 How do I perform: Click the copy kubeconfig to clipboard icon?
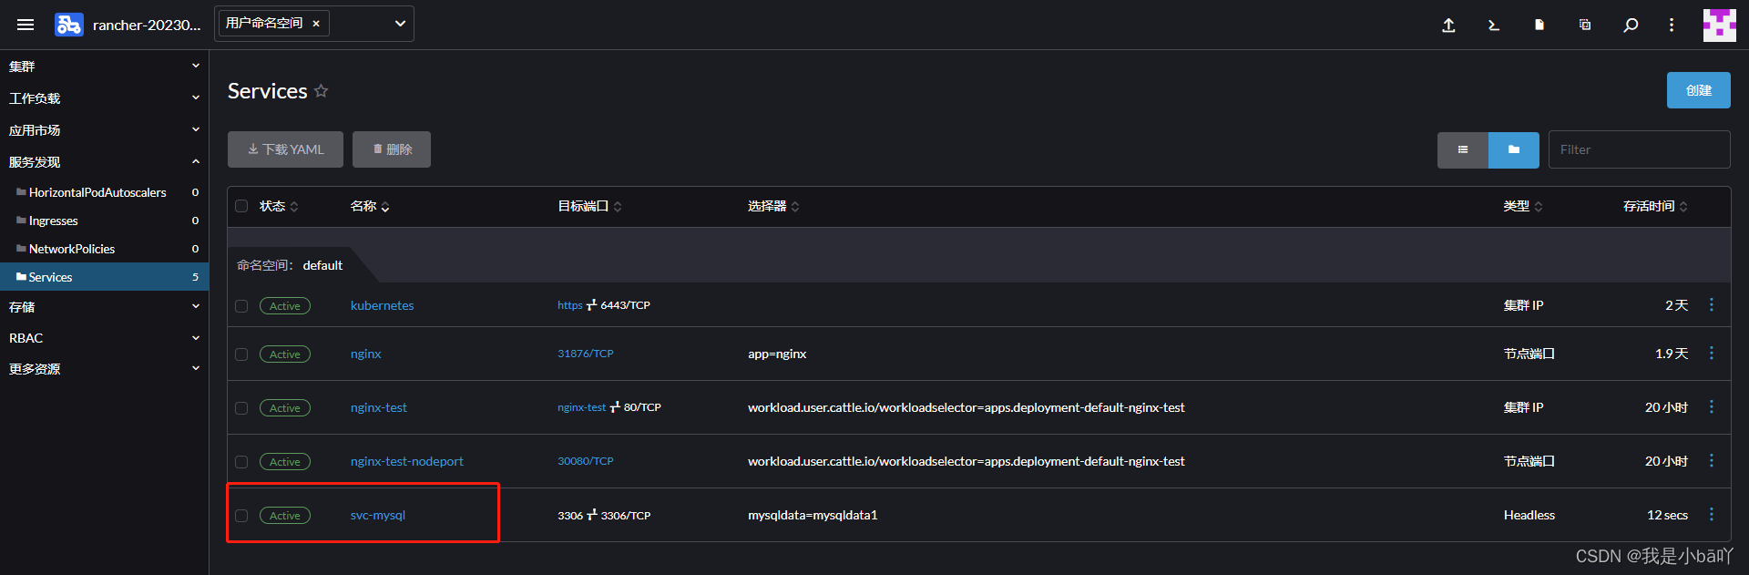(1585, 26)
